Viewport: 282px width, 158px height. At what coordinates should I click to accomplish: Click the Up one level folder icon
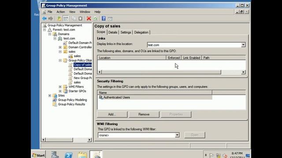(x=59, y=18)
